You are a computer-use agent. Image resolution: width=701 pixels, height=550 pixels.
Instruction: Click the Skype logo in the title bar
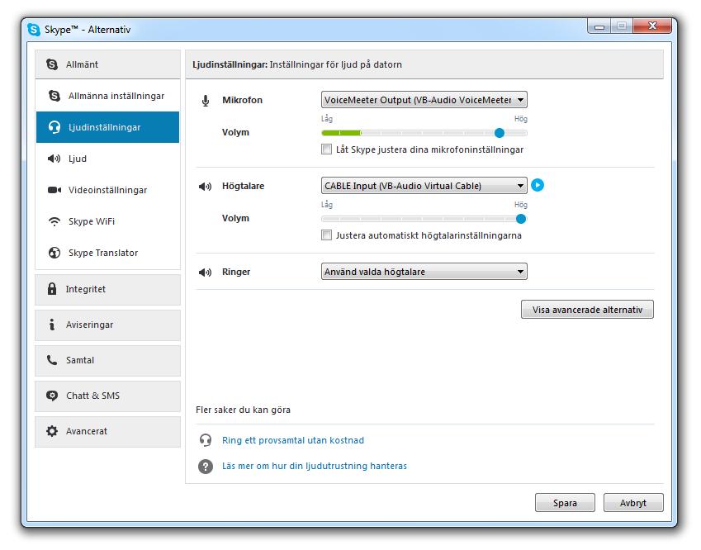(34, 30)
